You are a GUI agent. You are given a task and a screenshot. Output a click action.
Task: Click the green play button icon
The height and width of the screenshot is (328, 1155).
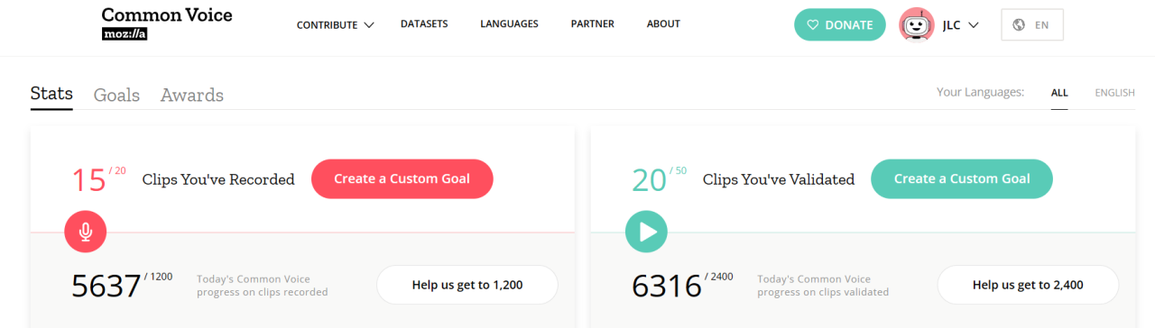tap(646, 232)
